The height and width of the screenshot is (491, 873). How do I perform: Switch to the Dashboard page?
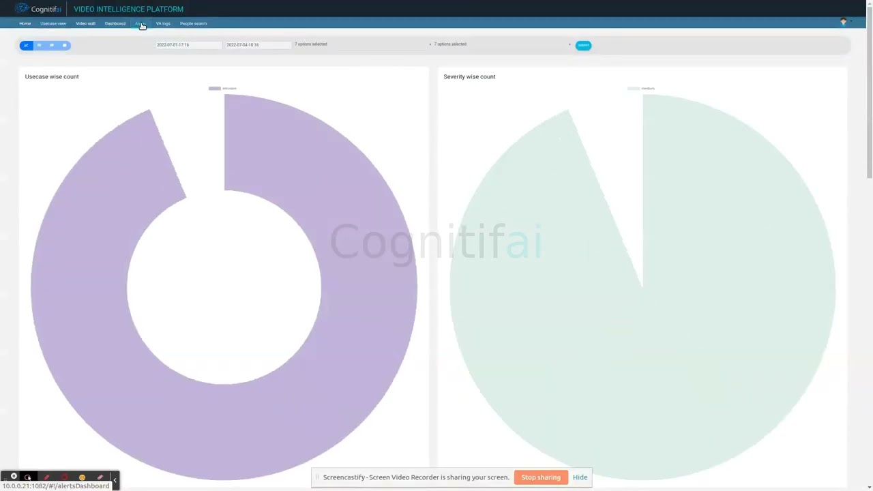click(115, 24)
